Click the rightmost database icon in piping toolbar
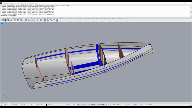This screenshot has height=108, width=192. [x=57, y=20]
